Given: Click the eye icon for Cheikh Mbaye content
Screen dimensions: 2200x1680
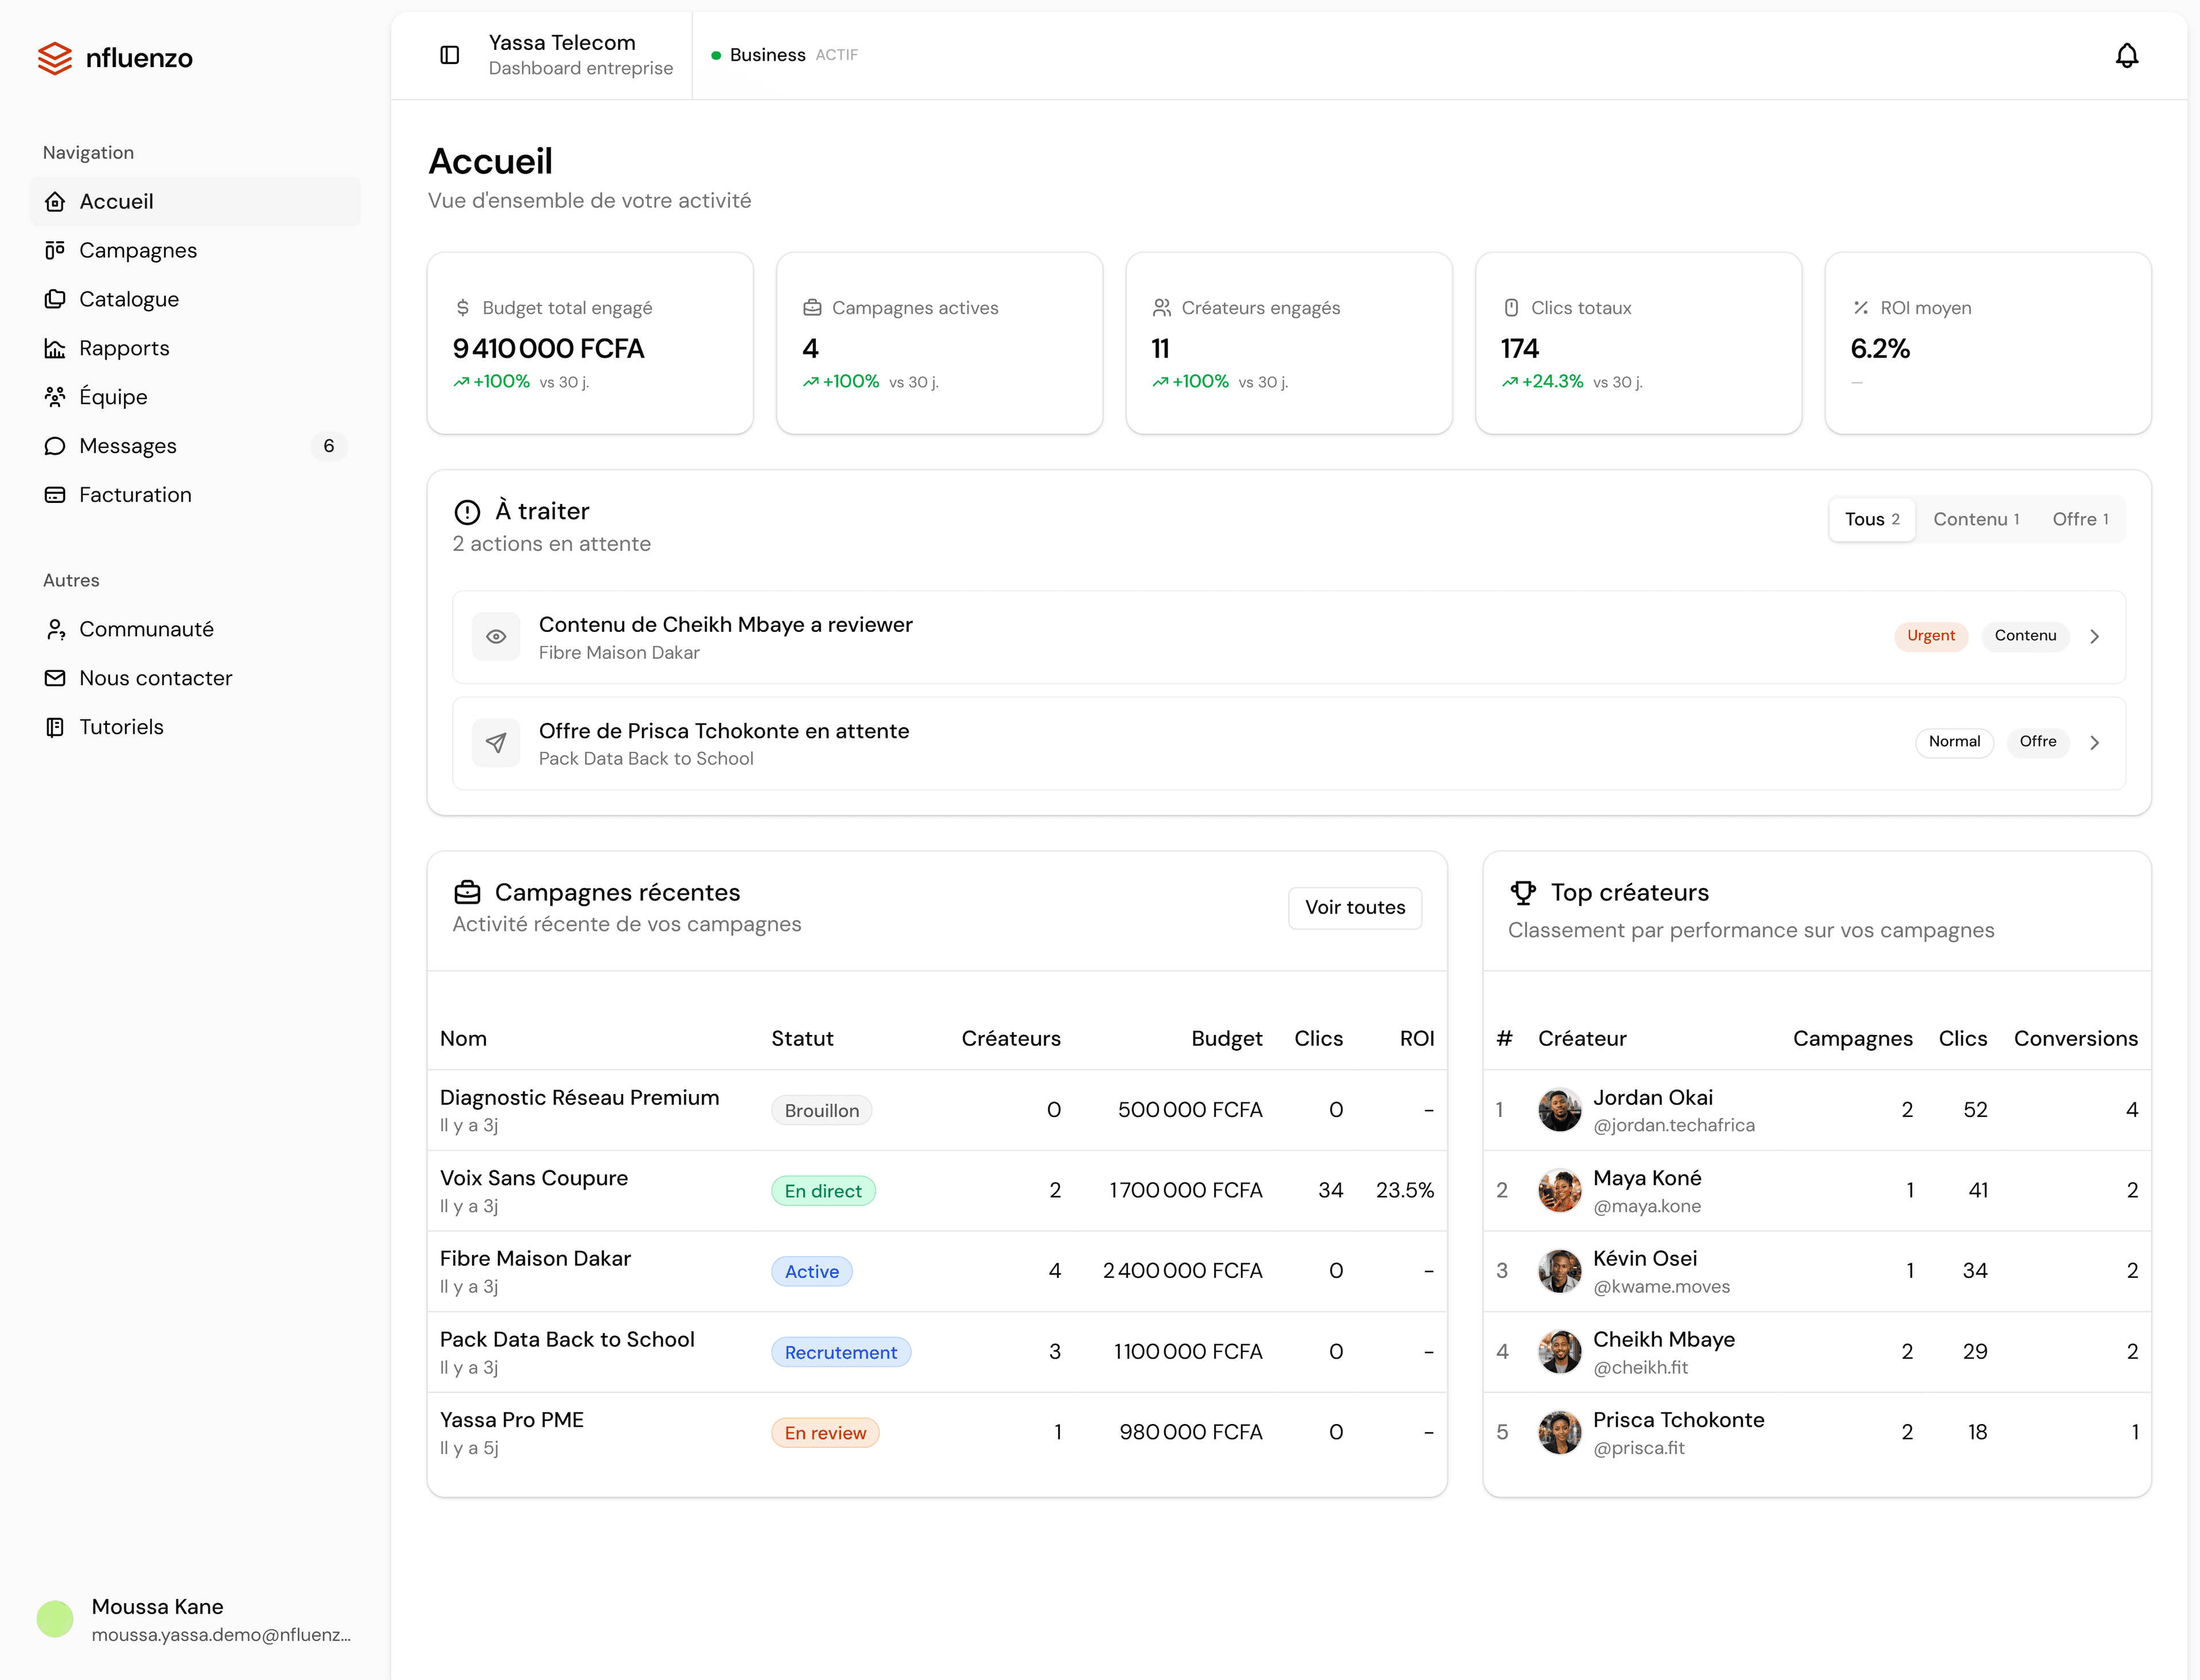Looking at the screenshot, I should [496, 637].
